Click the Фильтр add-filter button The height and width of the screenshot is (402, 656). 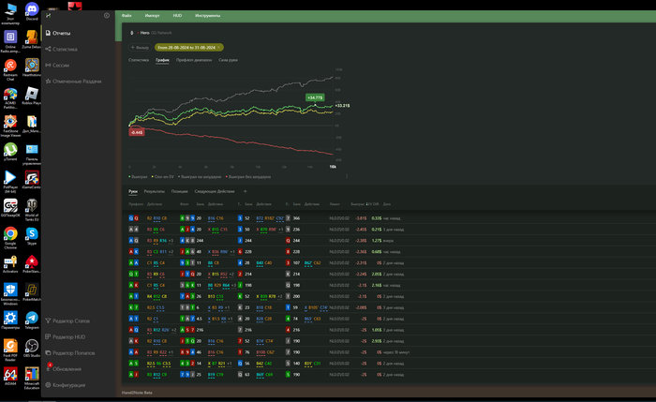[140, 47]
